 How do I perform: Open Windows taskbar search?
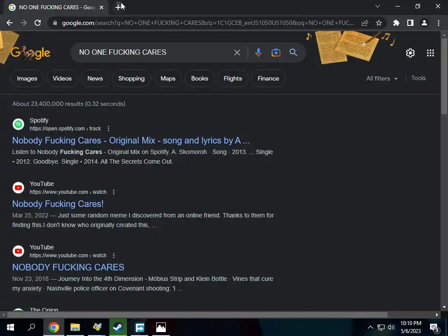coord(31,327)
